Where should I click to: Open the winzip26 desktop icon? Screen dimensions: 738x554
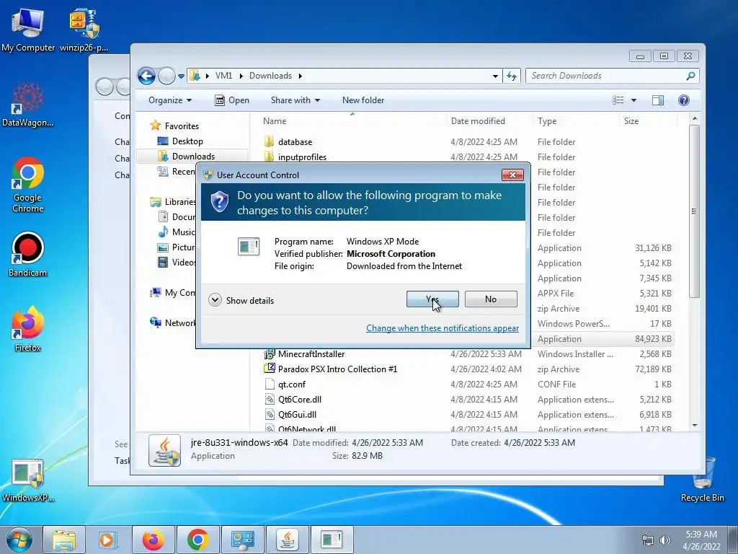84,30
